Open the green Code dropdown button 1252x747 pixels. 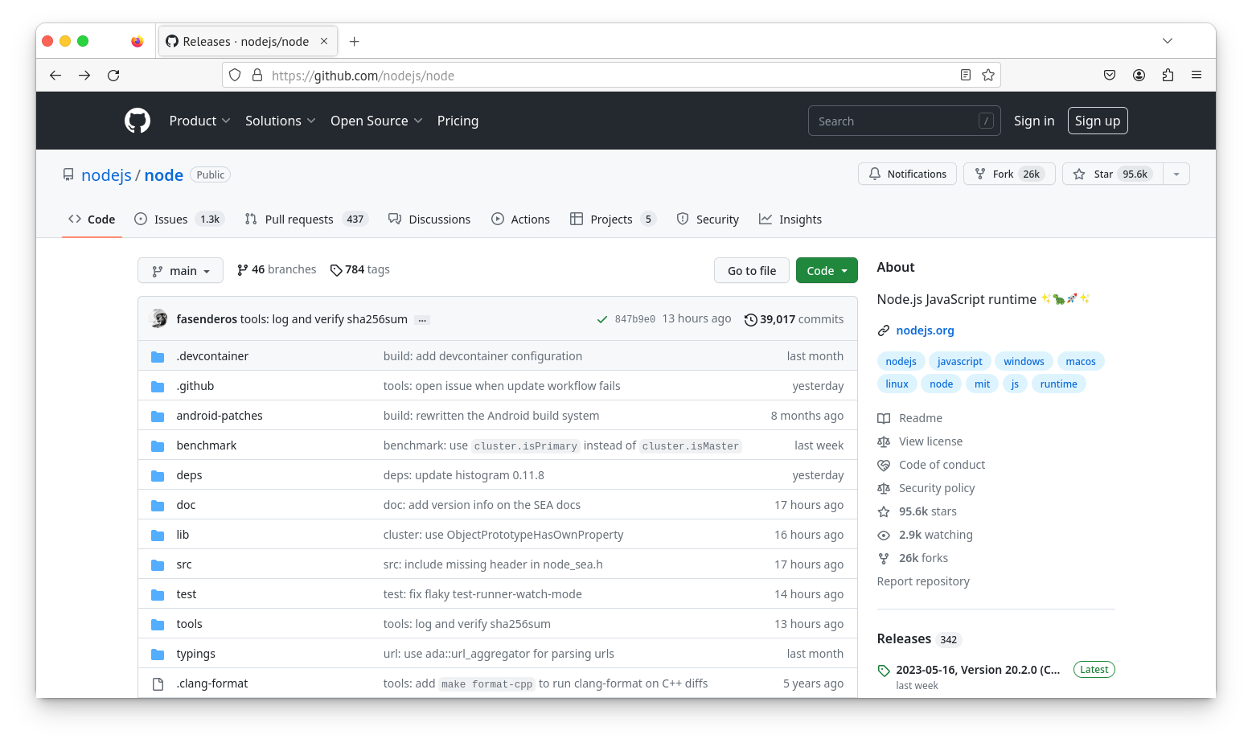(827, 271)
